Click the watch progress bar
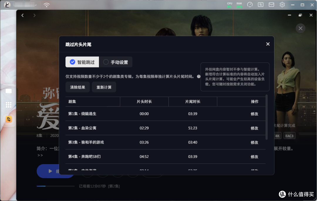This screenshot has width=317, height=201. pyautogui.click(x=55, y=186)
